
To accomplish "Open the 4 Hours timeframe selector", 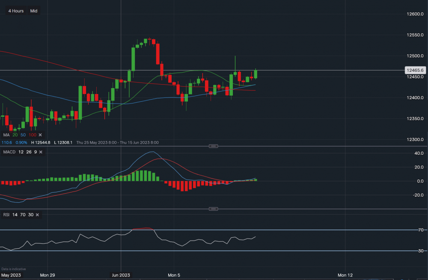I will click(16, 11).
